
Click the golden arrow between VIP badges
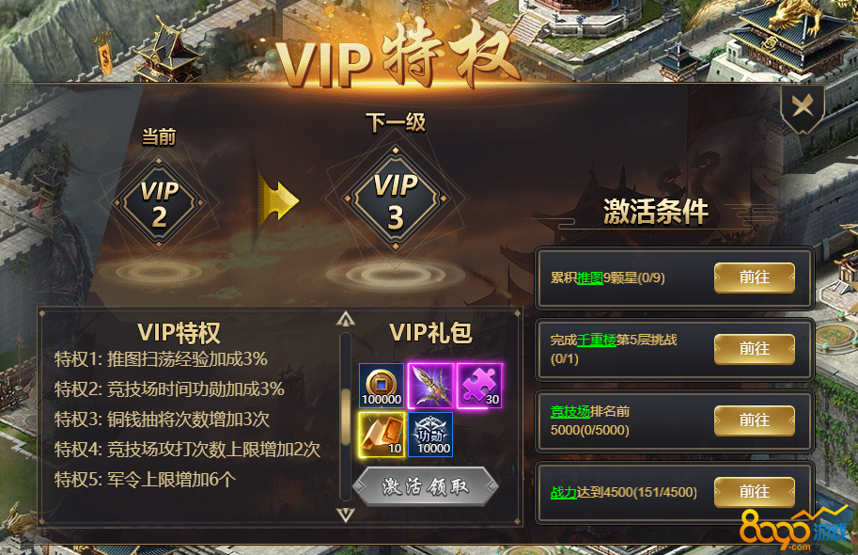click(x=278, y=201)
